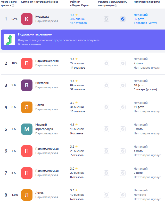The height and width of the screenshot is (203, 165).
Task: Click verification checkmark in row with 9 фото
Action: point(123,173)
